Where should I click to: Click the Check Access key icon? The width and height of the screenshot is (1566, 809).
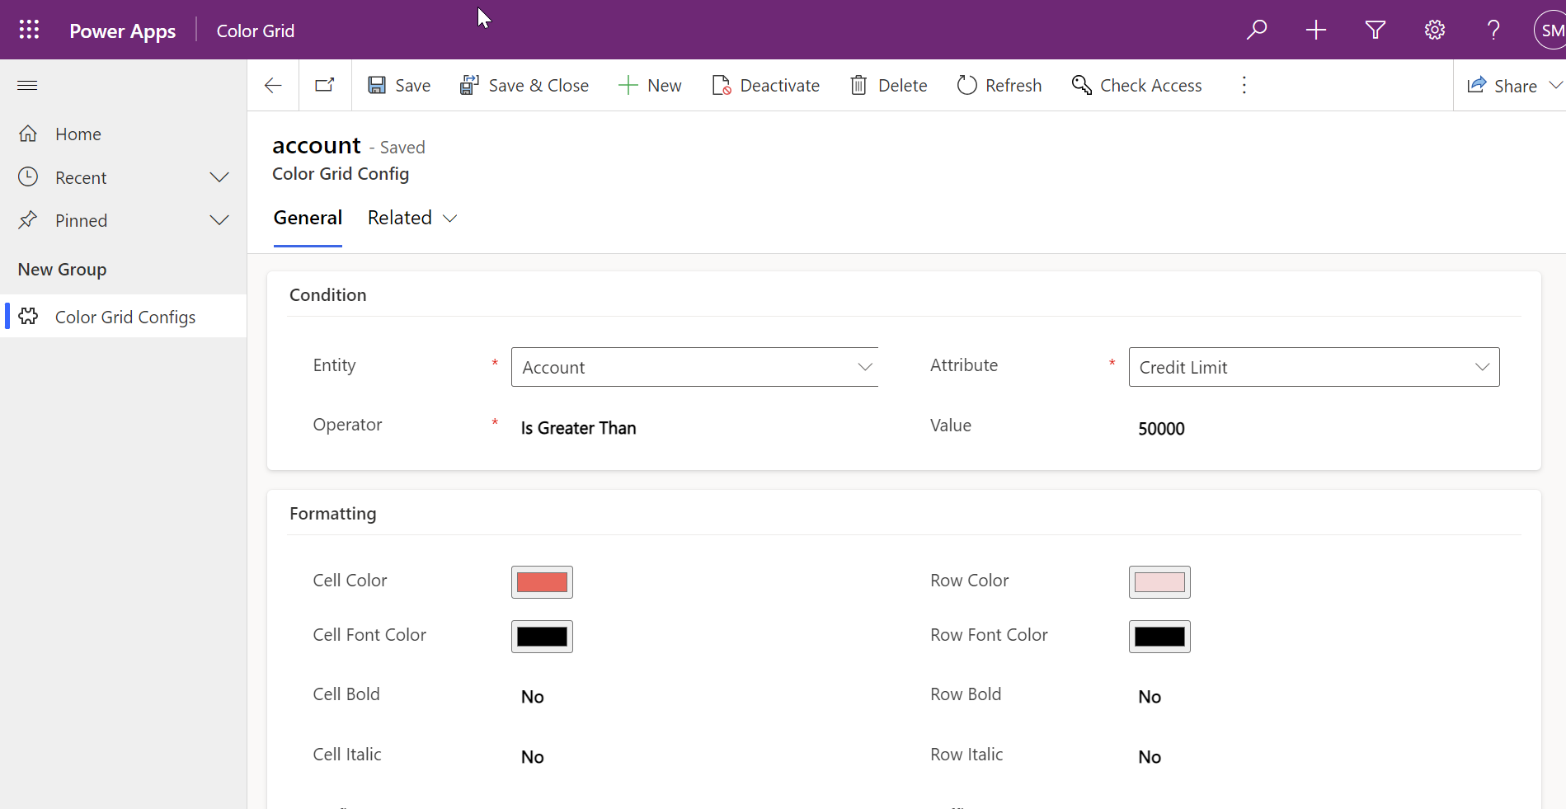pos(1081,85)
